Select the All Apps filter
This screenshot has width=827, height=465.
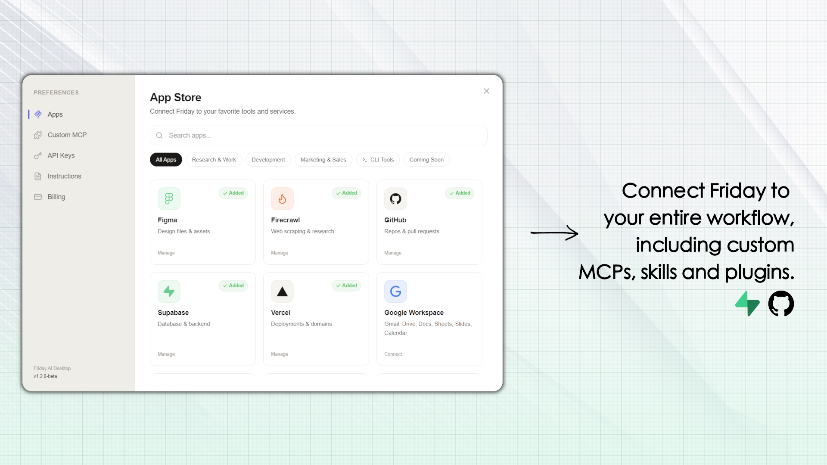(x=166, y=160)
